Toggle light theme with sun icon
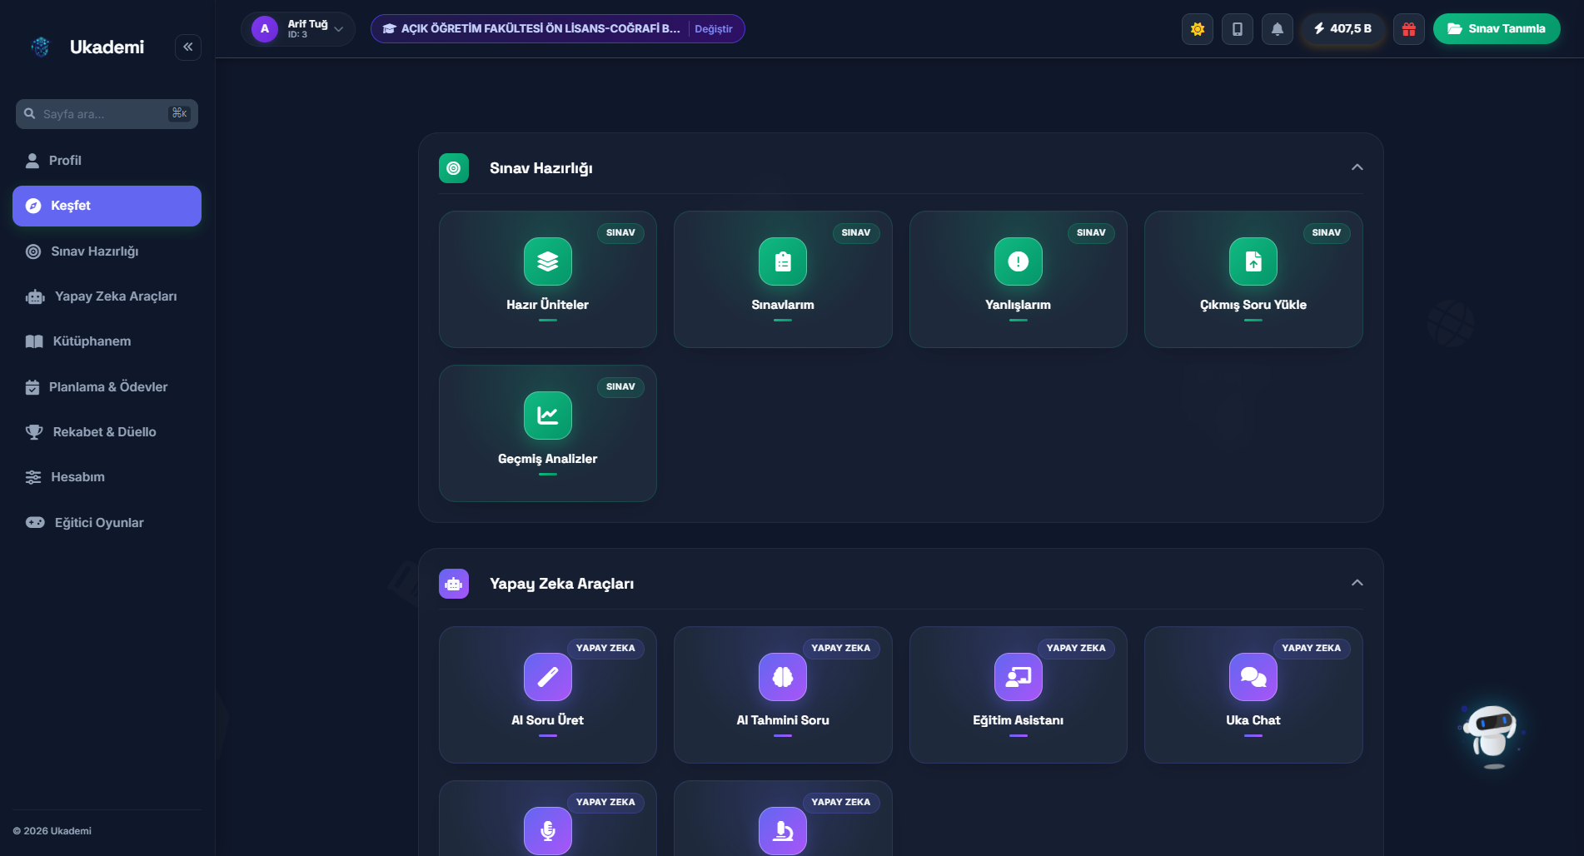Screen dimensions: 1584x856 [1198, 29]
